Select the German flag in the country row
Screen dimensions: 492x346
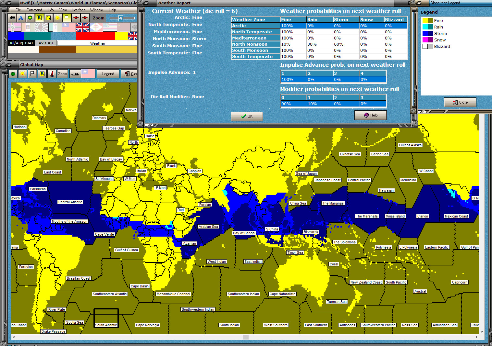point(14,27)
